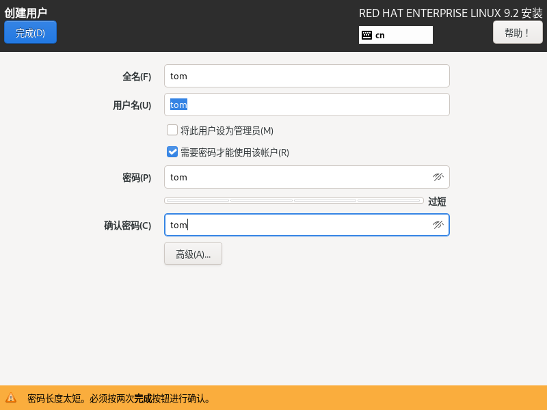
Task: Click the warning triangle icon in bottom bar
Action: coord(11,398)
